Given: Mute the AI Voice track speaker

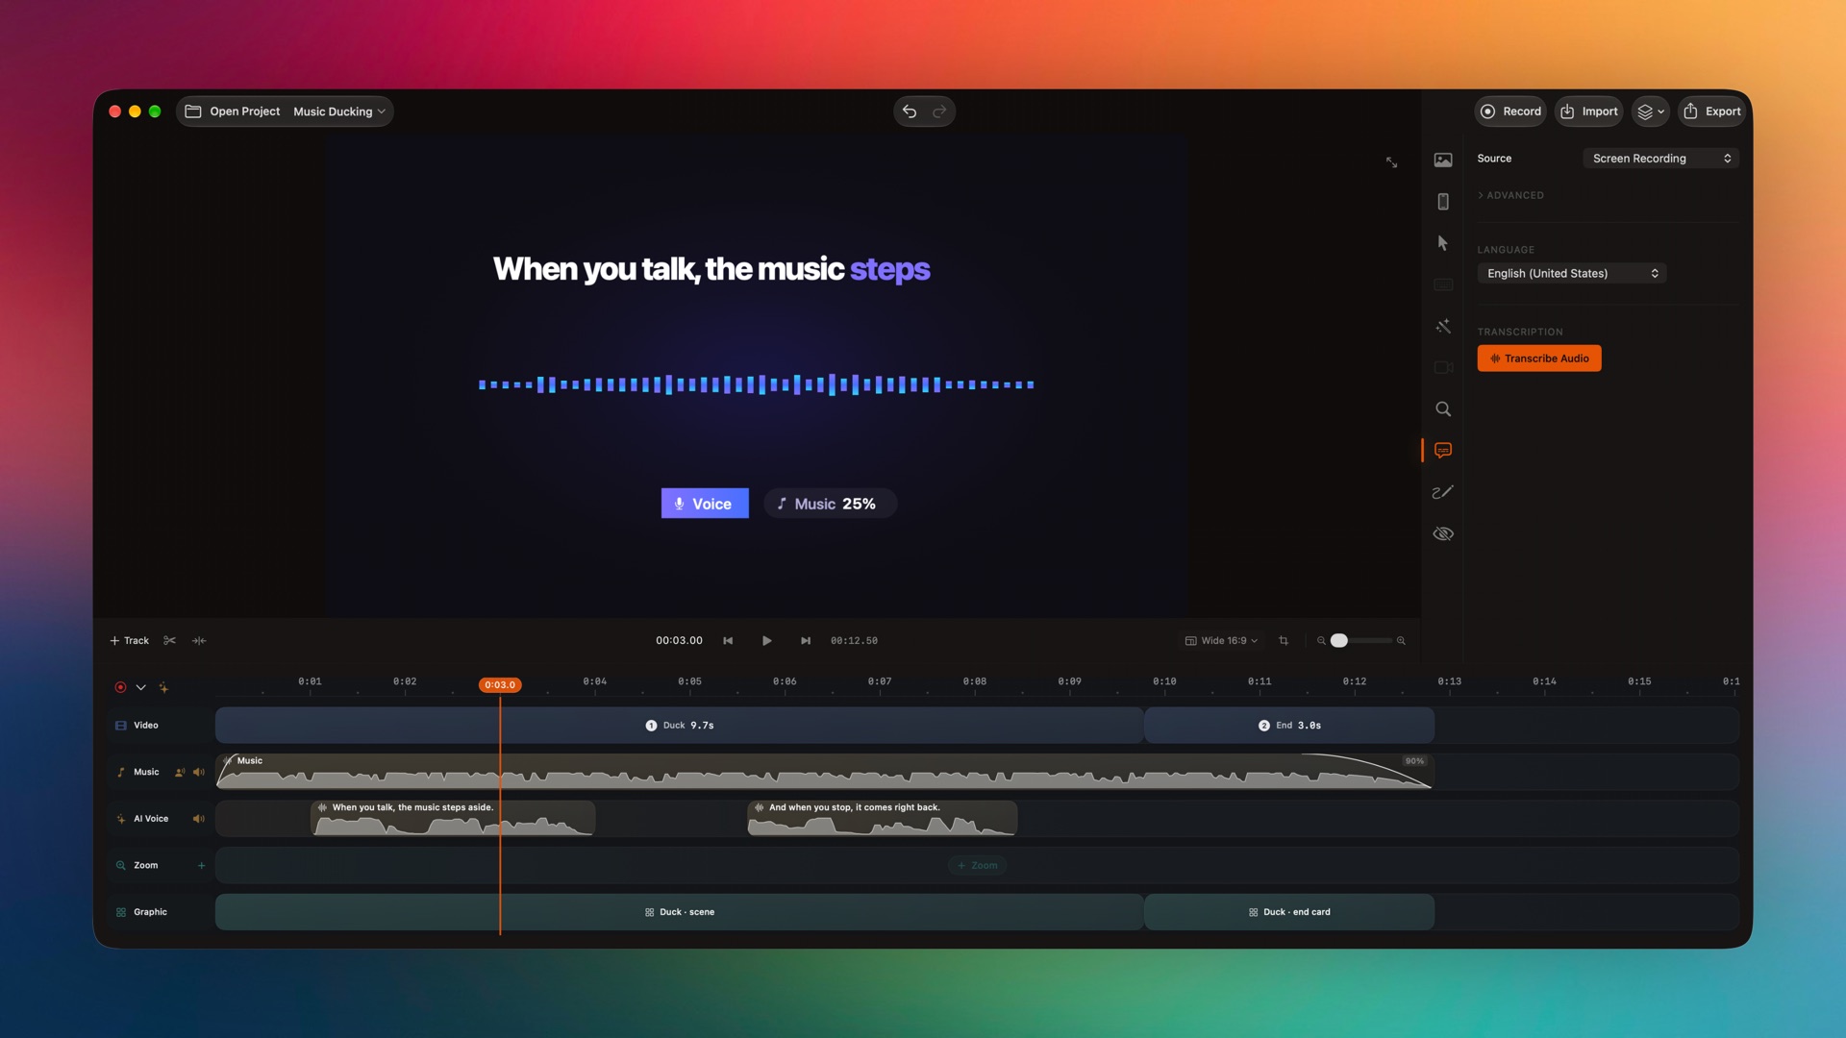Looking at the screenshot, I should point(199,819).
